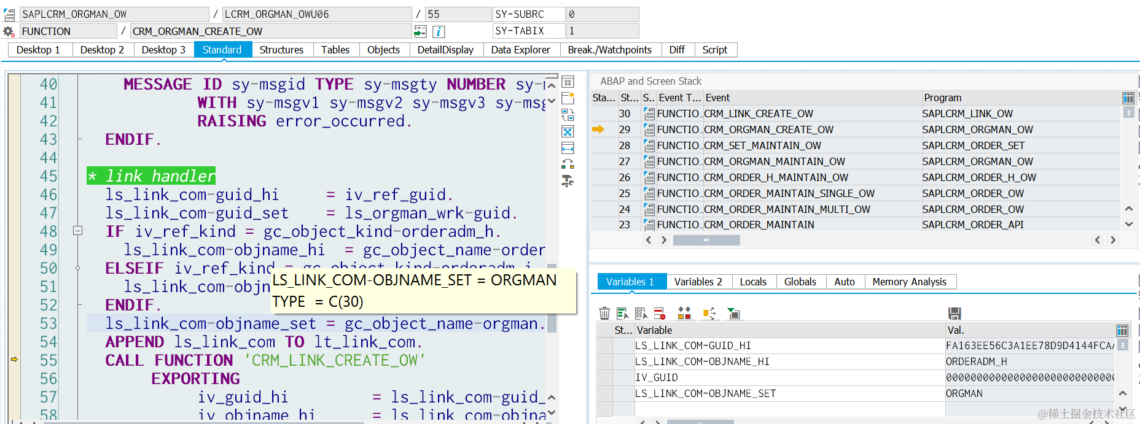Click the Program column header in stack
1140x424 pixels.
coord(1021,98)
